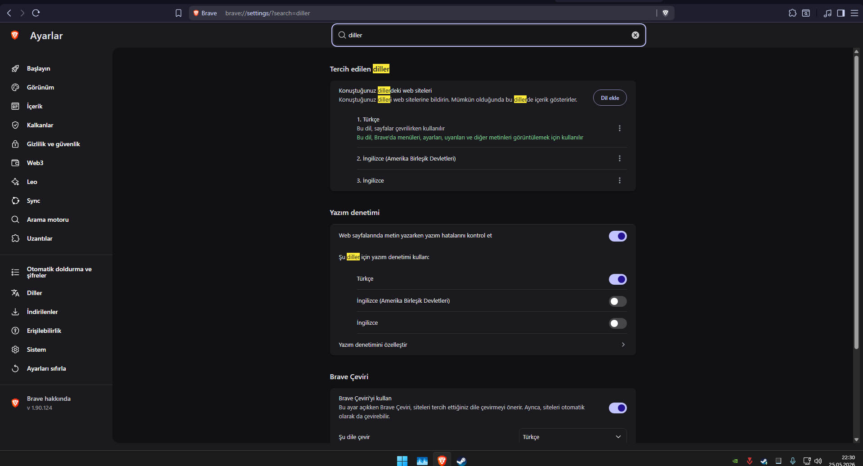Click the microphone icon in system tray
The width and height of the screenshot is (863, 466).
click(793, 461)
